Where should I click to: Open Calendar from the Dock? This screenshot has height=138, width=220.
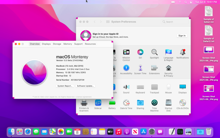(x=77, y=132)
